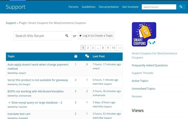
Task: Click the forum search magnifier icon
Action: (67, 36)
